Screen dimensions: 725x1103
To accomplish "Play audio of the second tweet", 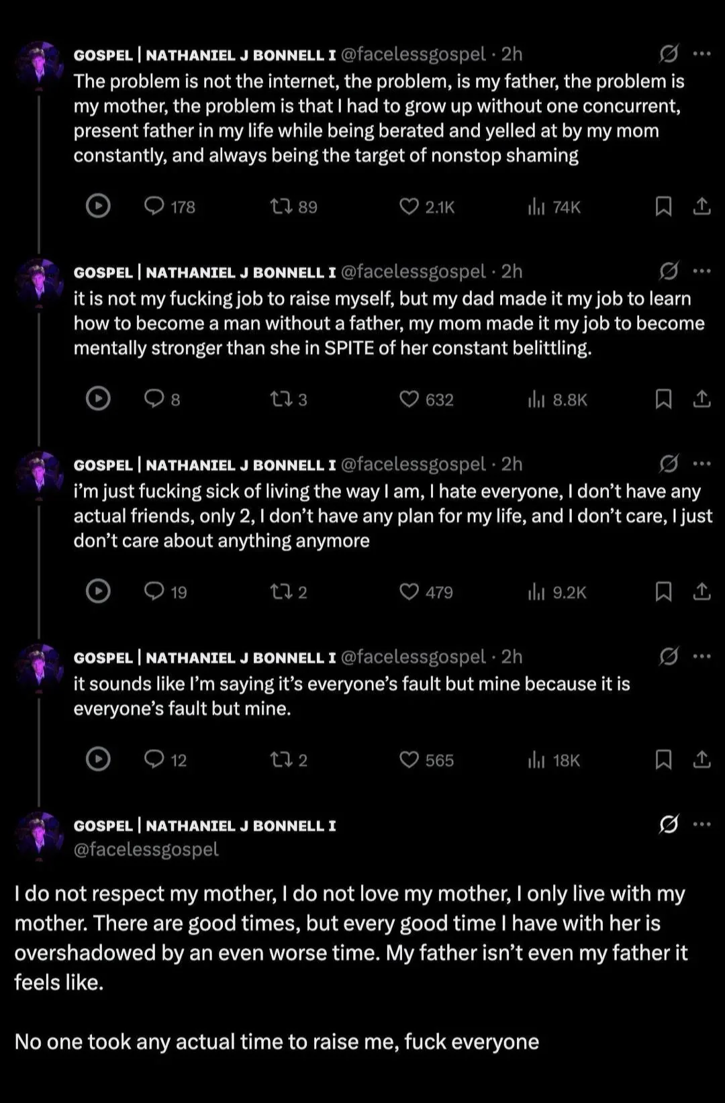I will pos(98,399).
